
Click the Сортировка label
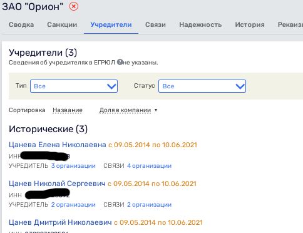point(27,110)
